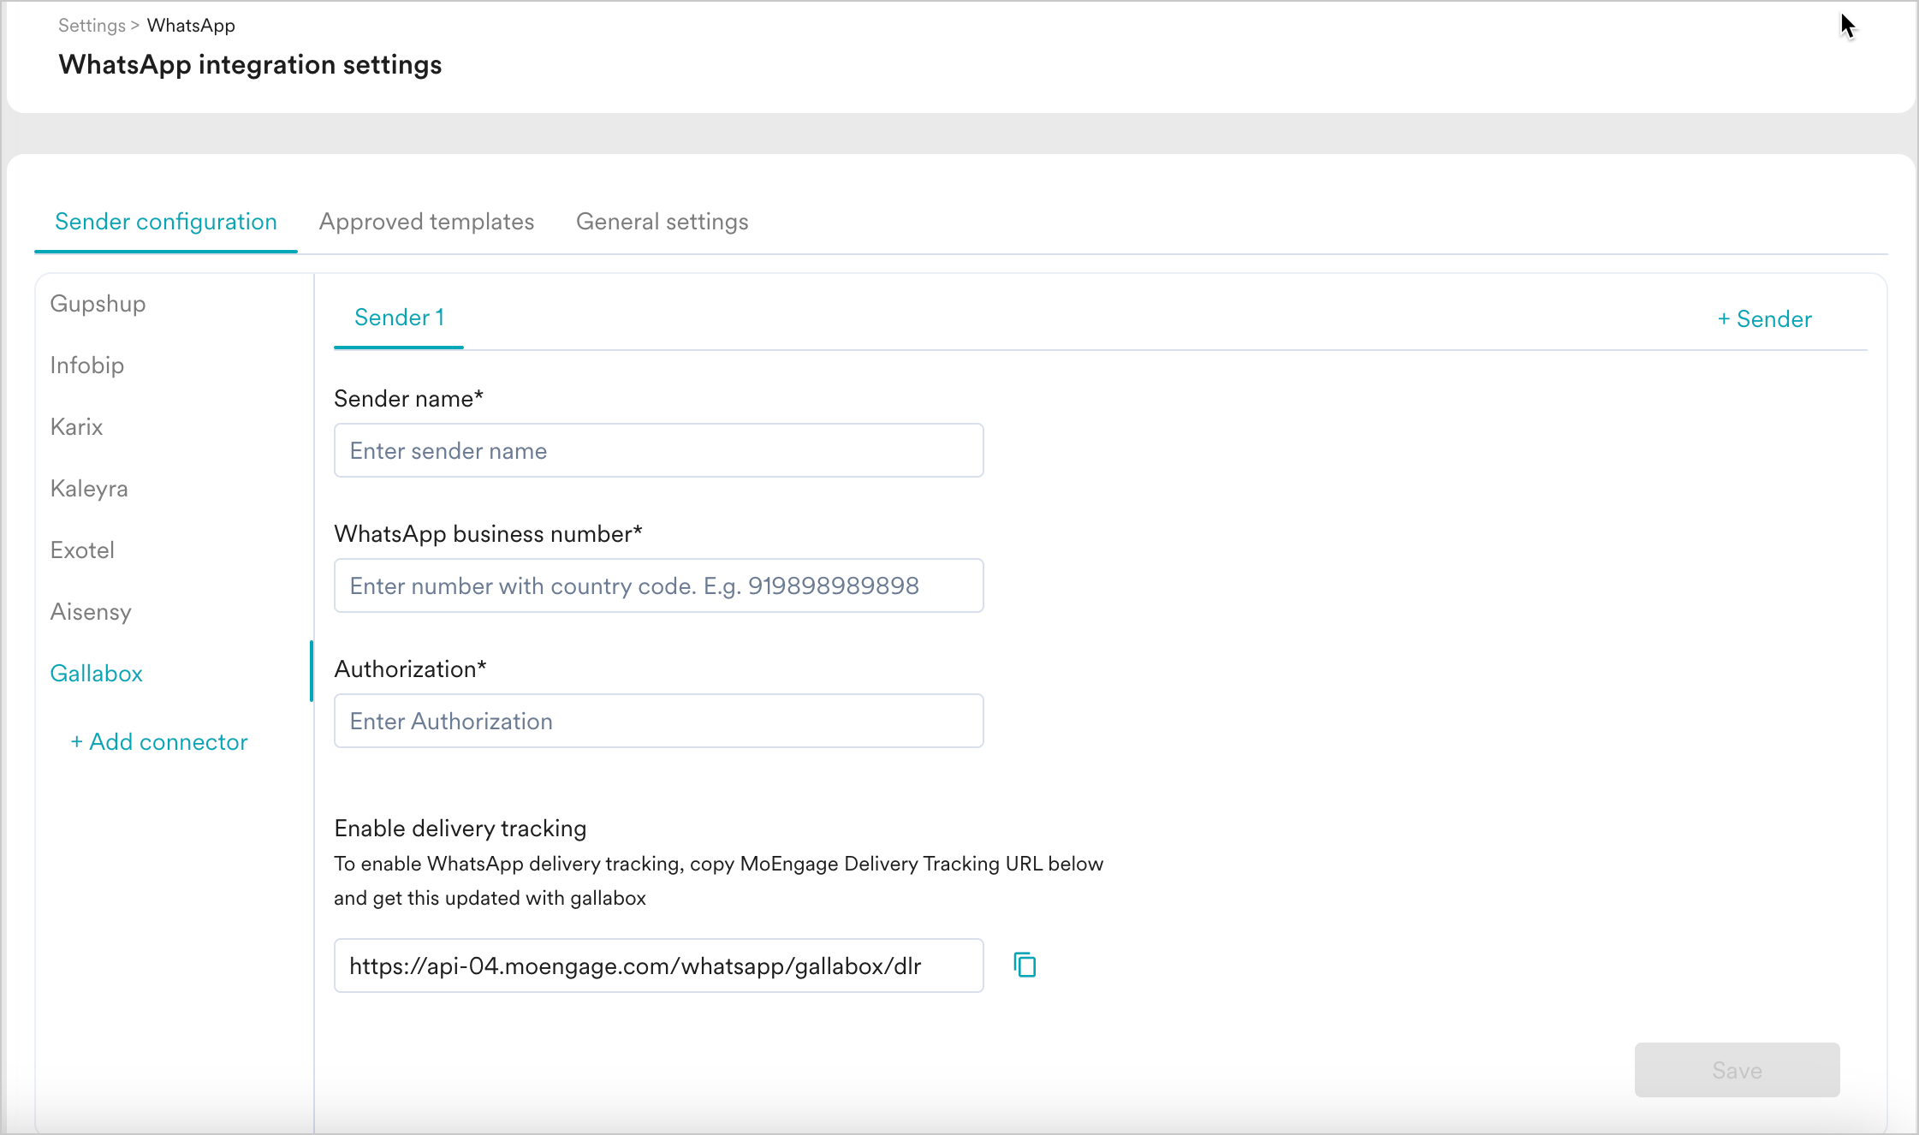Click the Save button

1737,1070
